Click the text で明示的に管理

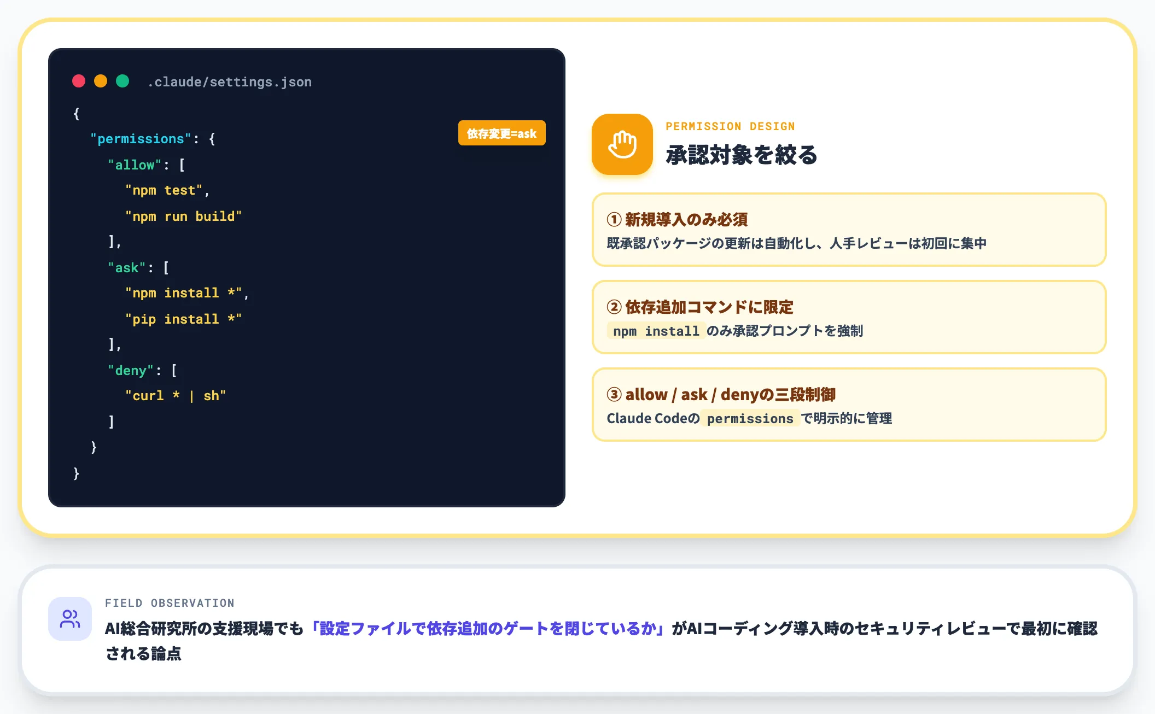pos(847,418)
